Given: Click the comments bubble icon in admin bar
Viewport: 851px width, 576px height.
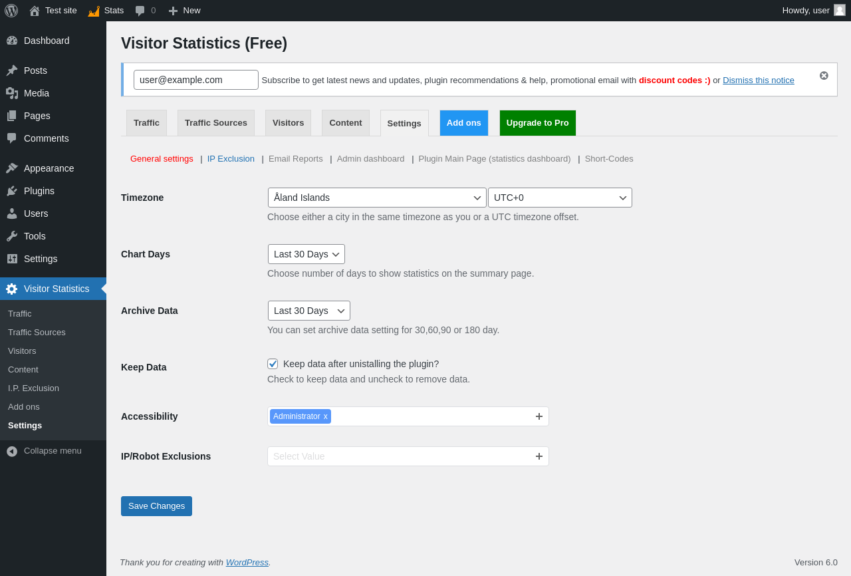Looking at the screenshot, I should pos(140,11).
